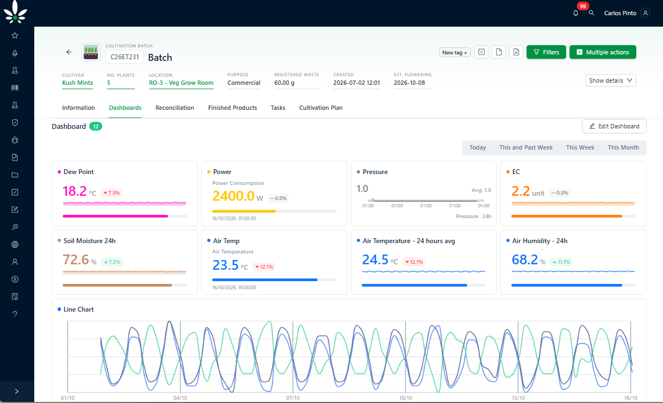Open the bug pest icon in sidebar
This screenshot has height=403, width=663.
point(15,140)
